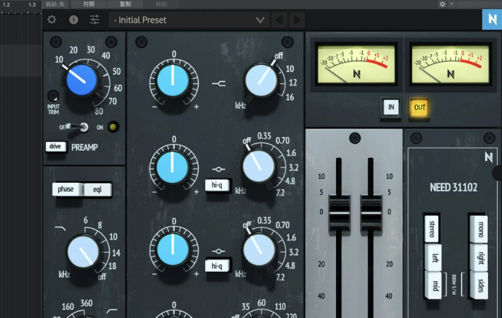Click the high-pass filter slope symbol
This screenshot has width=502, height=318.
[x=112, y=310]
